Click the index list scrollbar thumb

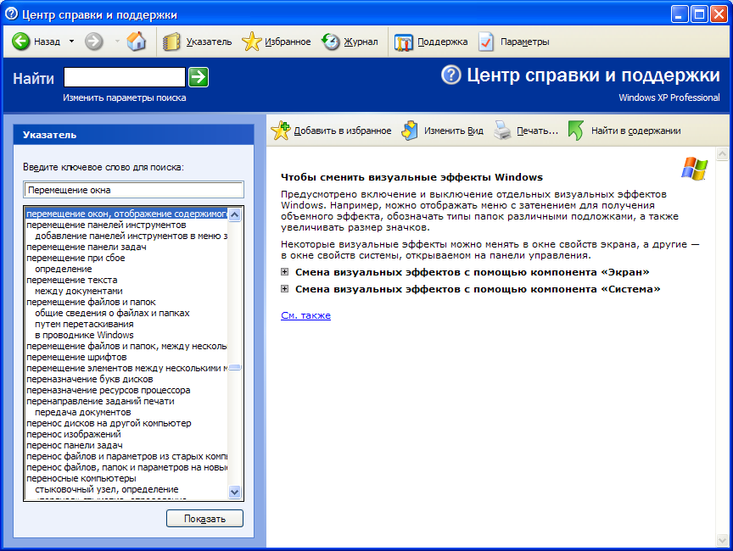pos(235,367)
